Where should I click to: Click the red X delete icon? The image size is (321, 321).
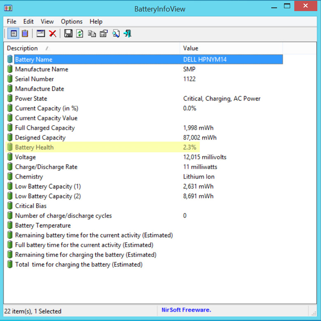click(x=53, y=33)
